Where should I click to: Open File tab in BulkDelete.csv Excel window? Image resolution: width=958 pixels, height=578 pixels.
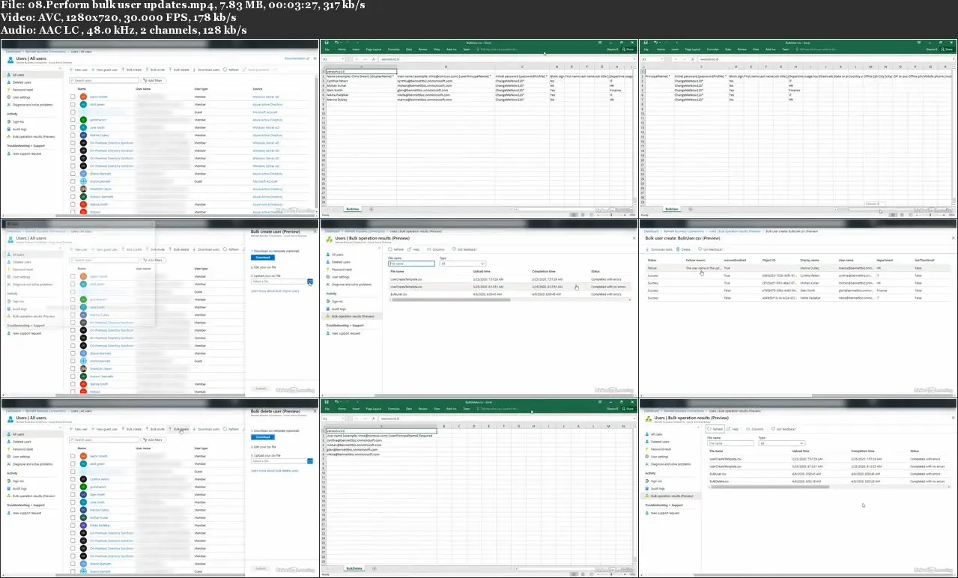(327, 409)
